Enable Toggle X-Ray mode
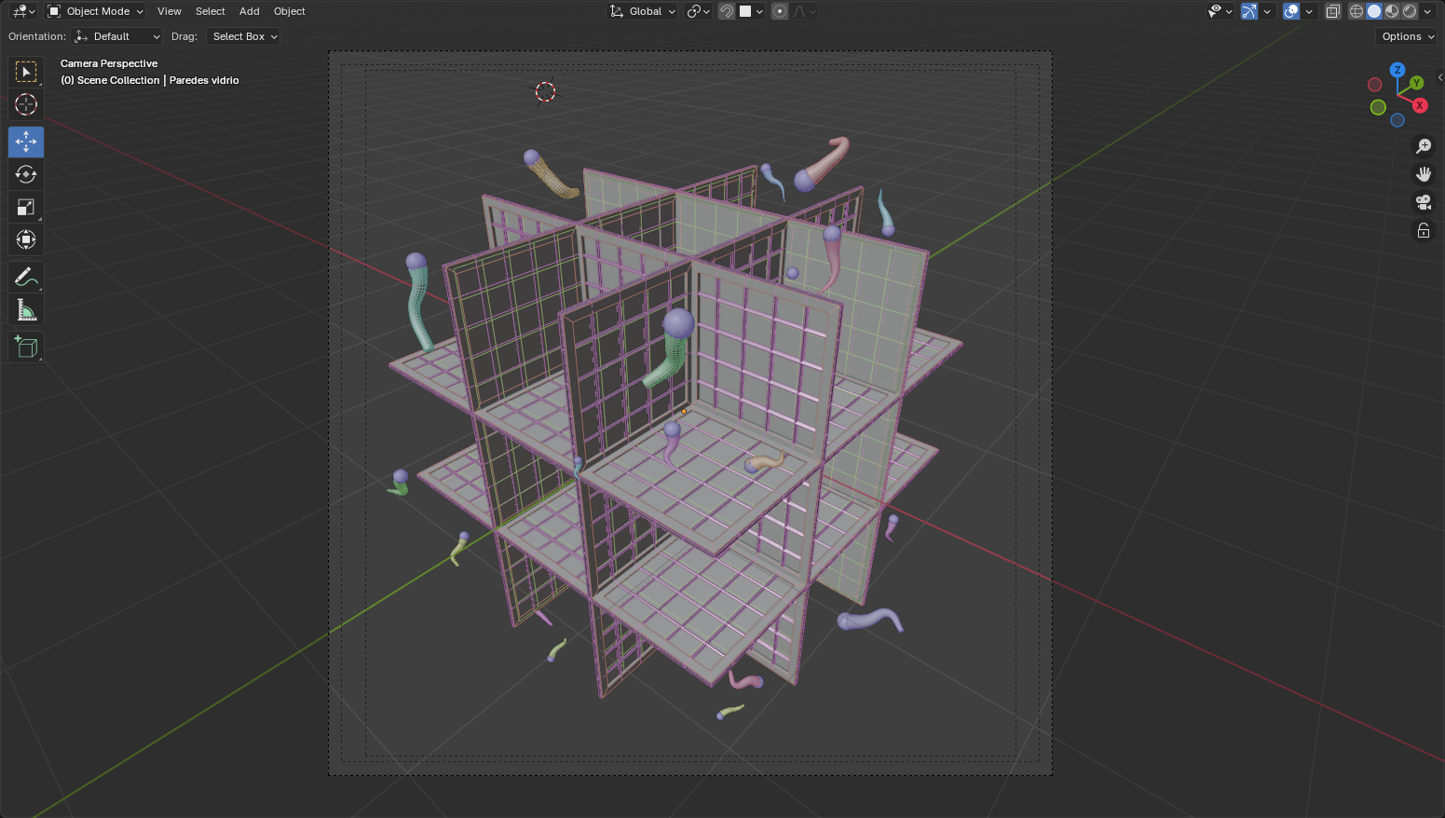The image size is (1445, 818). click(1332, 11)
